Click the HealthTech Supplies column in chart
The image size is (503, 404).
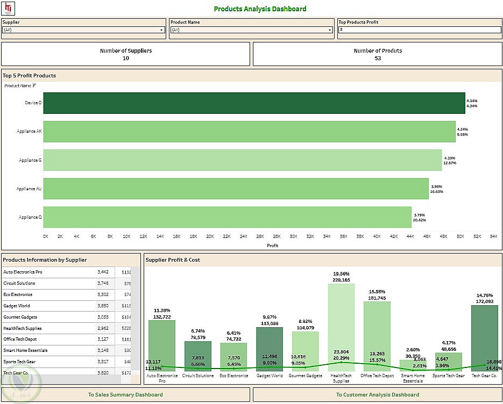pyautogui.click(x=341, y=327)
